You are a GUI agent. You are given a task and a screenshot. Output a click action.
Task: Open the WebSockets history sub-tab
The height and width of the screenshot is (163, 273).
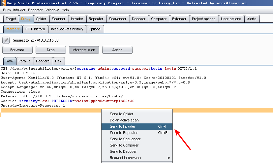point(67,29)
